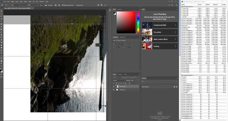Cancel the current crop operation
The width and height of the screenshot is (228, 121).
click(x=102, y=5)
